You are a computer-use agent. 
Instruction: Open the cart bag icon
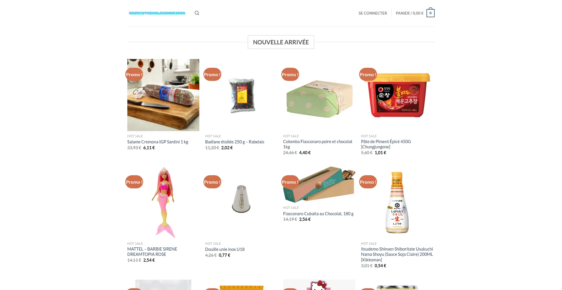point(430,13)
